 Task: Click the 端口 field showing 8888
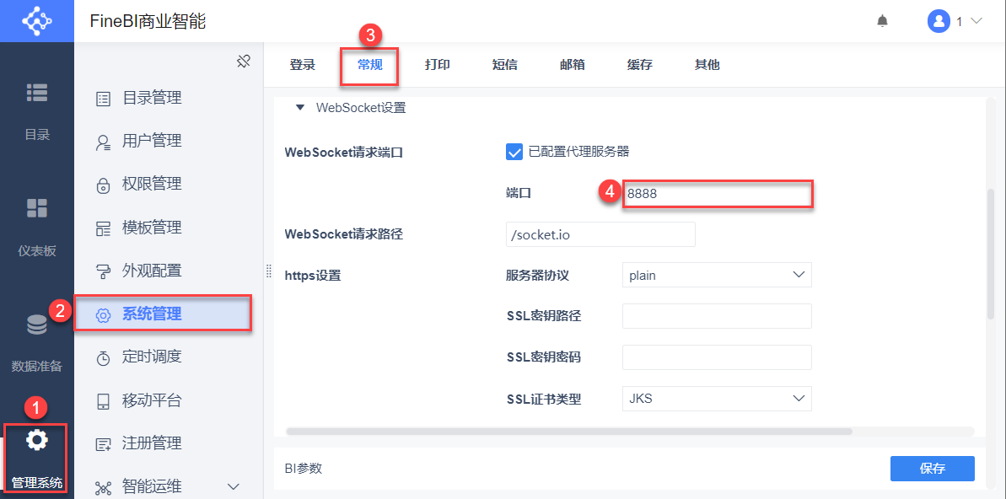(717, 194)
